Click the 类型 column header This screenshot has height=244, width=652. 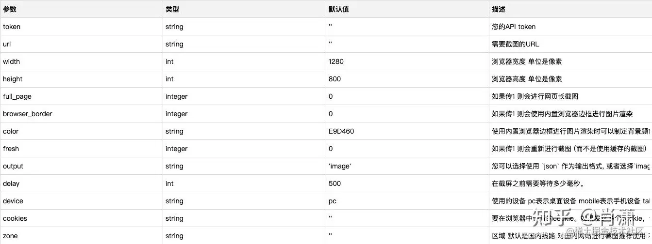click(x=172, y=9)
